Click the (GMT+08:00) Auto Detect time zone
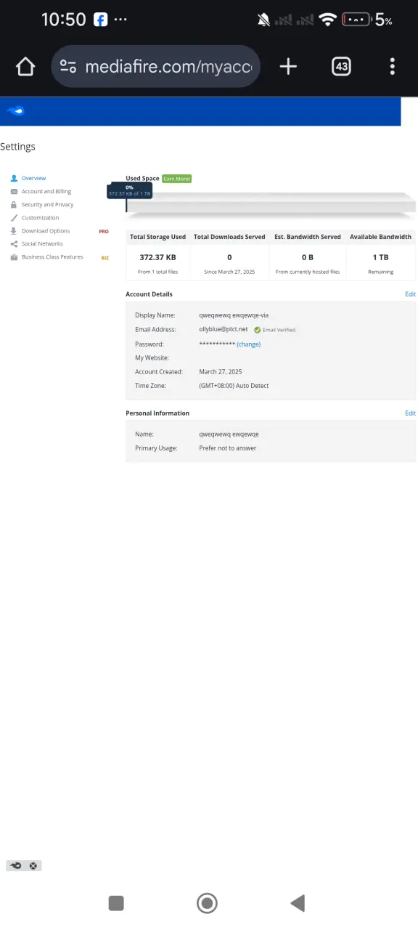 point(234,386)
